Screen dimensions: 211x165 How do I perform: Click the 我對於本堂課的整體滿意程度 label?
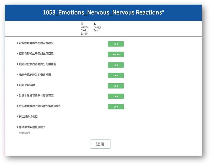38,43
